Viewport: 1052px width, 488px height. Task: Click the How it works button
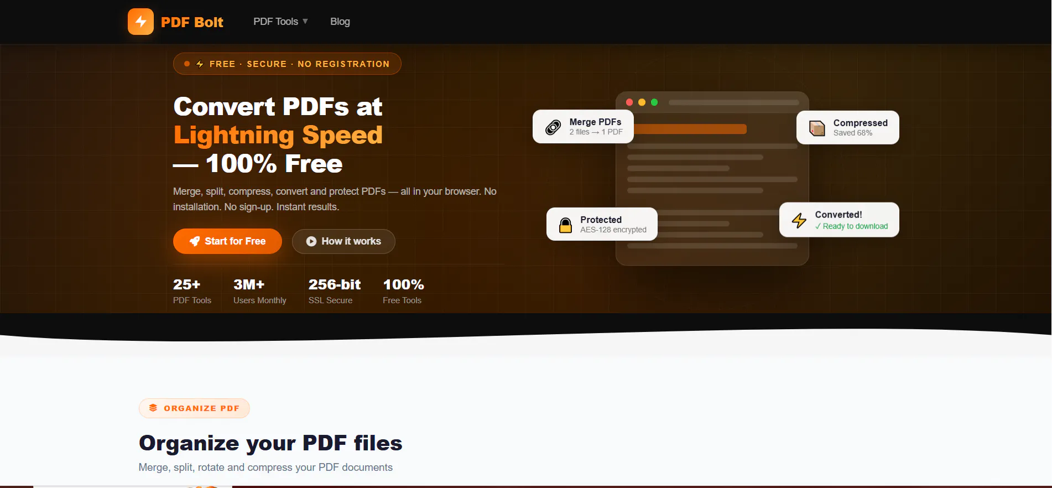[x=343, y=241]
